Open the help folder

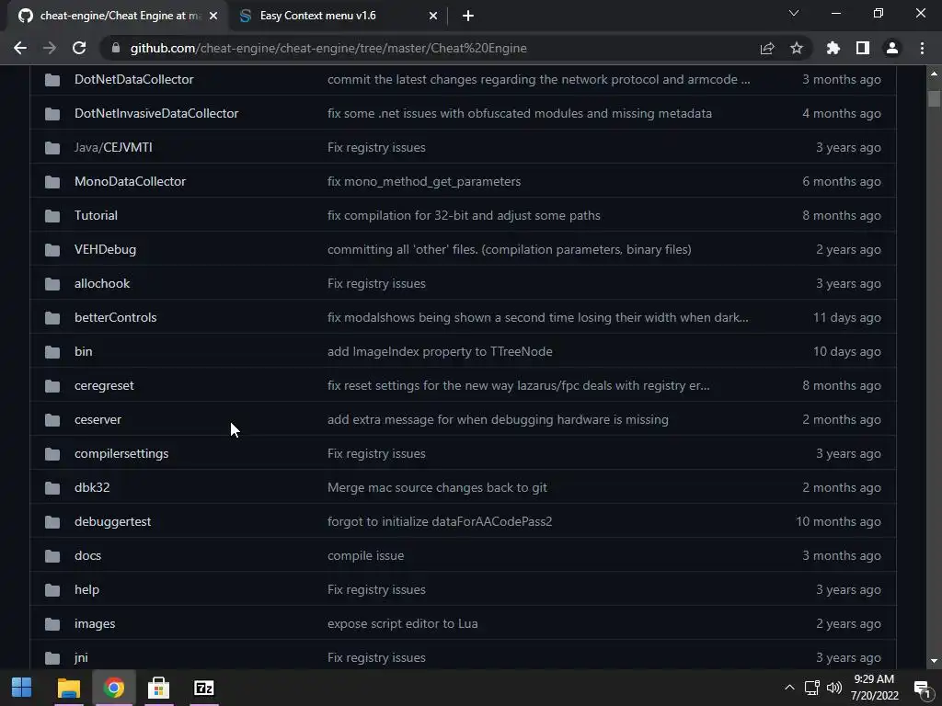point(86,589)
